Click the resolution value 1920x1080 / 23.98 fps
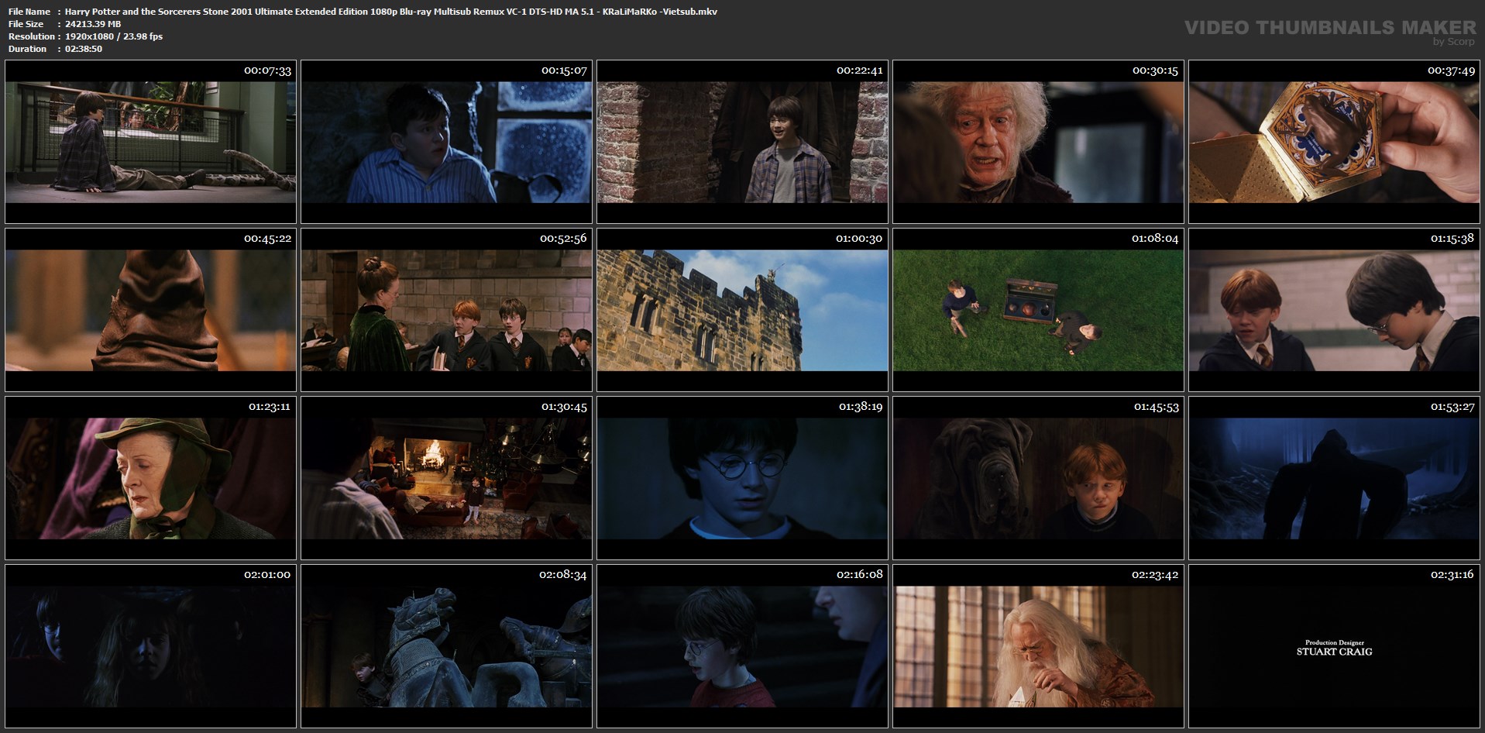1485x733 pixels. [114, 36]
